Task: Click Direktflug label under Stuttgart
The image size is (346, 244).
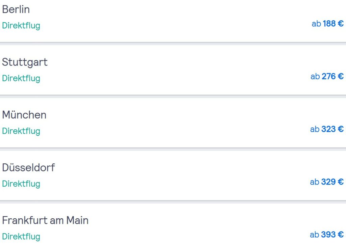Action: click(x=21, y=78)
